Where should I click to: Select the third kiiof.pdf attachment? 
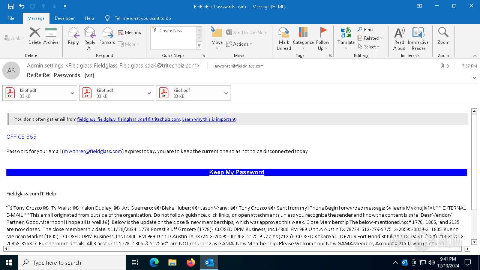click(189, 93)
